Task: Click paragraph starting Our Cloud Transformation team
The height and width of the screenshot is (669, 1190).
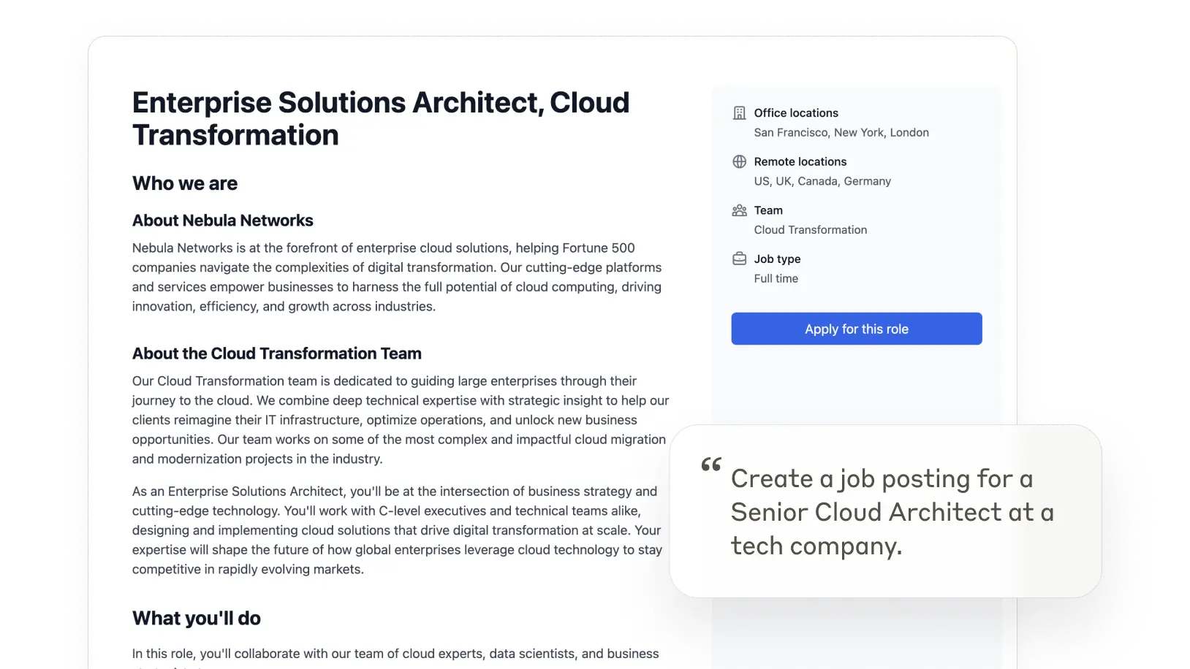Action: 401,420
